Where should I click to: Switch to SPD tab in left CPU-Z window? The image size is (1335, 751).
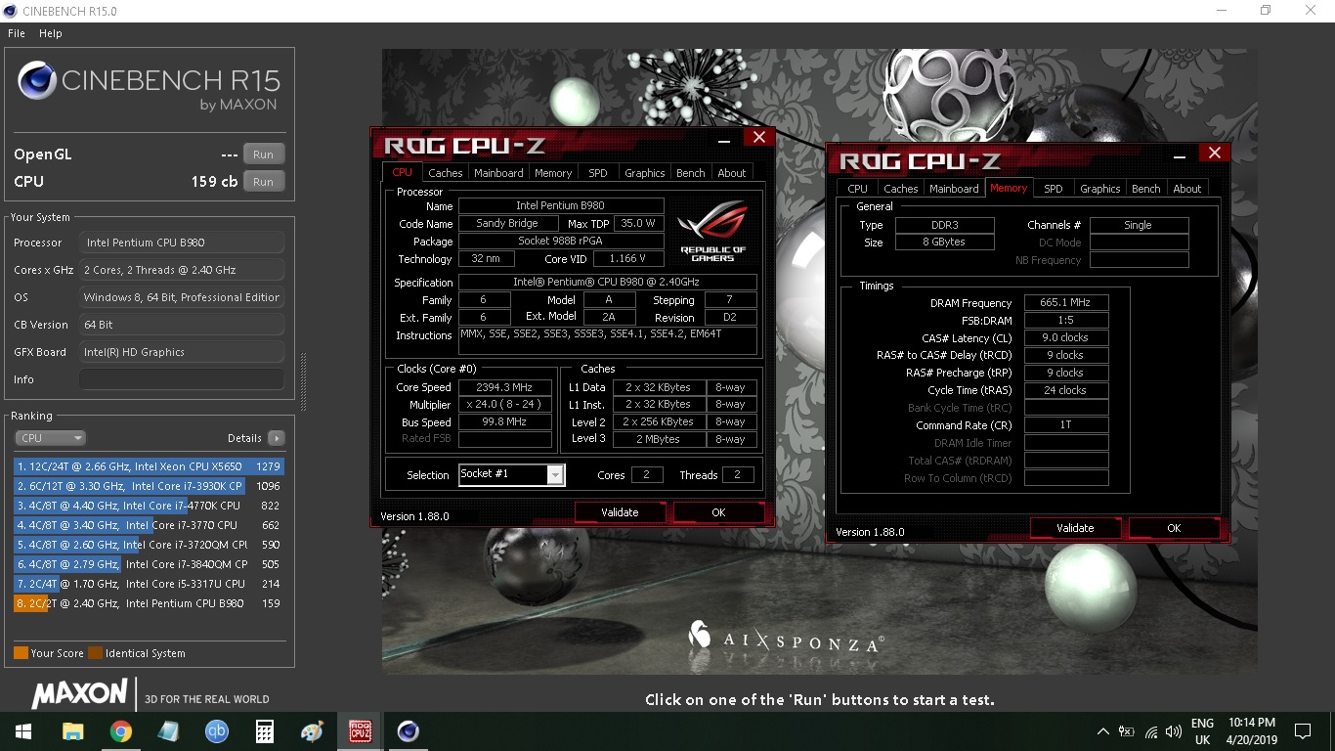pos(598,173)
